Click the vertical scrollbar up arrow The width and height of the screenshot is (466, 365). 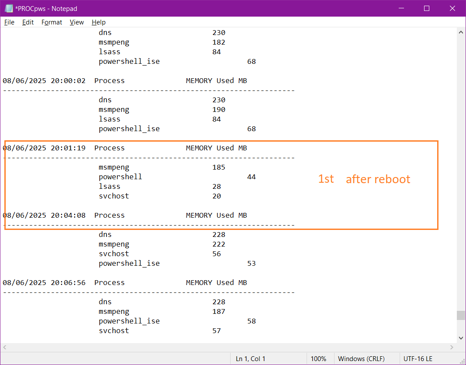pos(461,32)
